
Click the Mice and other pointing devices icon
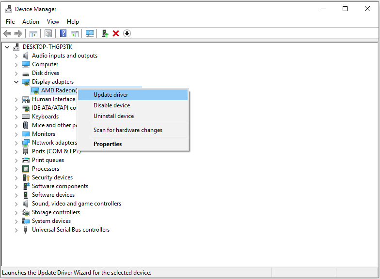click(25, 125)
